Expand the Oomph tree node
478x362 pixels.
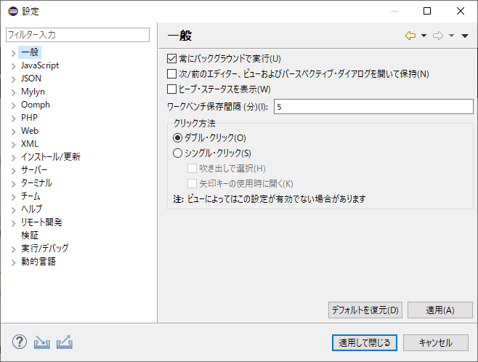[13, 106]
